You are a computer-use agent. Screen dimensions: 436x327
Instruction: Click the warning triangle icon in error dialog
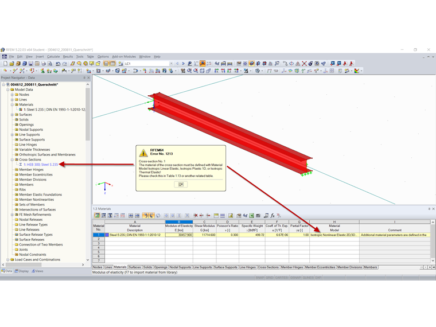click(x=143, y=153)
